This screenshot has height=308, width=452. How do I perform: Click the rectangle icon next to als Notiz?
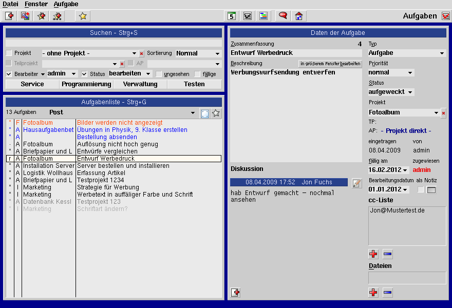tap(431, 190)
